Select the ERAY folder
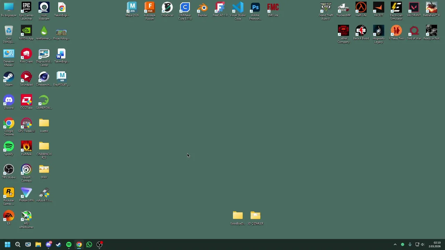Image resolution: width=445 pixels, height=250 pixels. pyautogui.click(x=44, y=171)
